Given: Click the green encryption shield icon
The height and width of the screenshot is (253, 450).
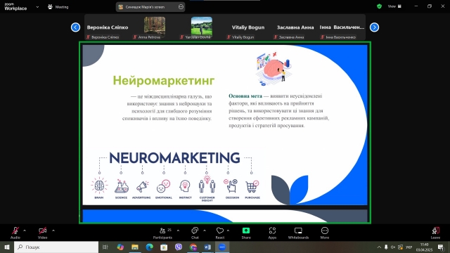Looking at the screenshot, I should 379,6.
